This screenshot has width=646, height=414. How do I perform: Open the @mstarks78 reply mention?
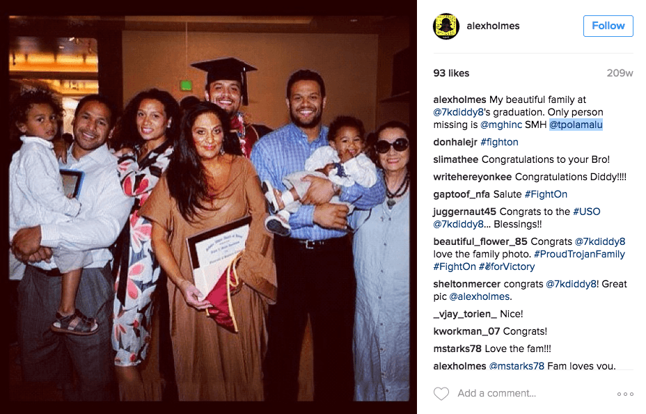[x=517, y=366]
